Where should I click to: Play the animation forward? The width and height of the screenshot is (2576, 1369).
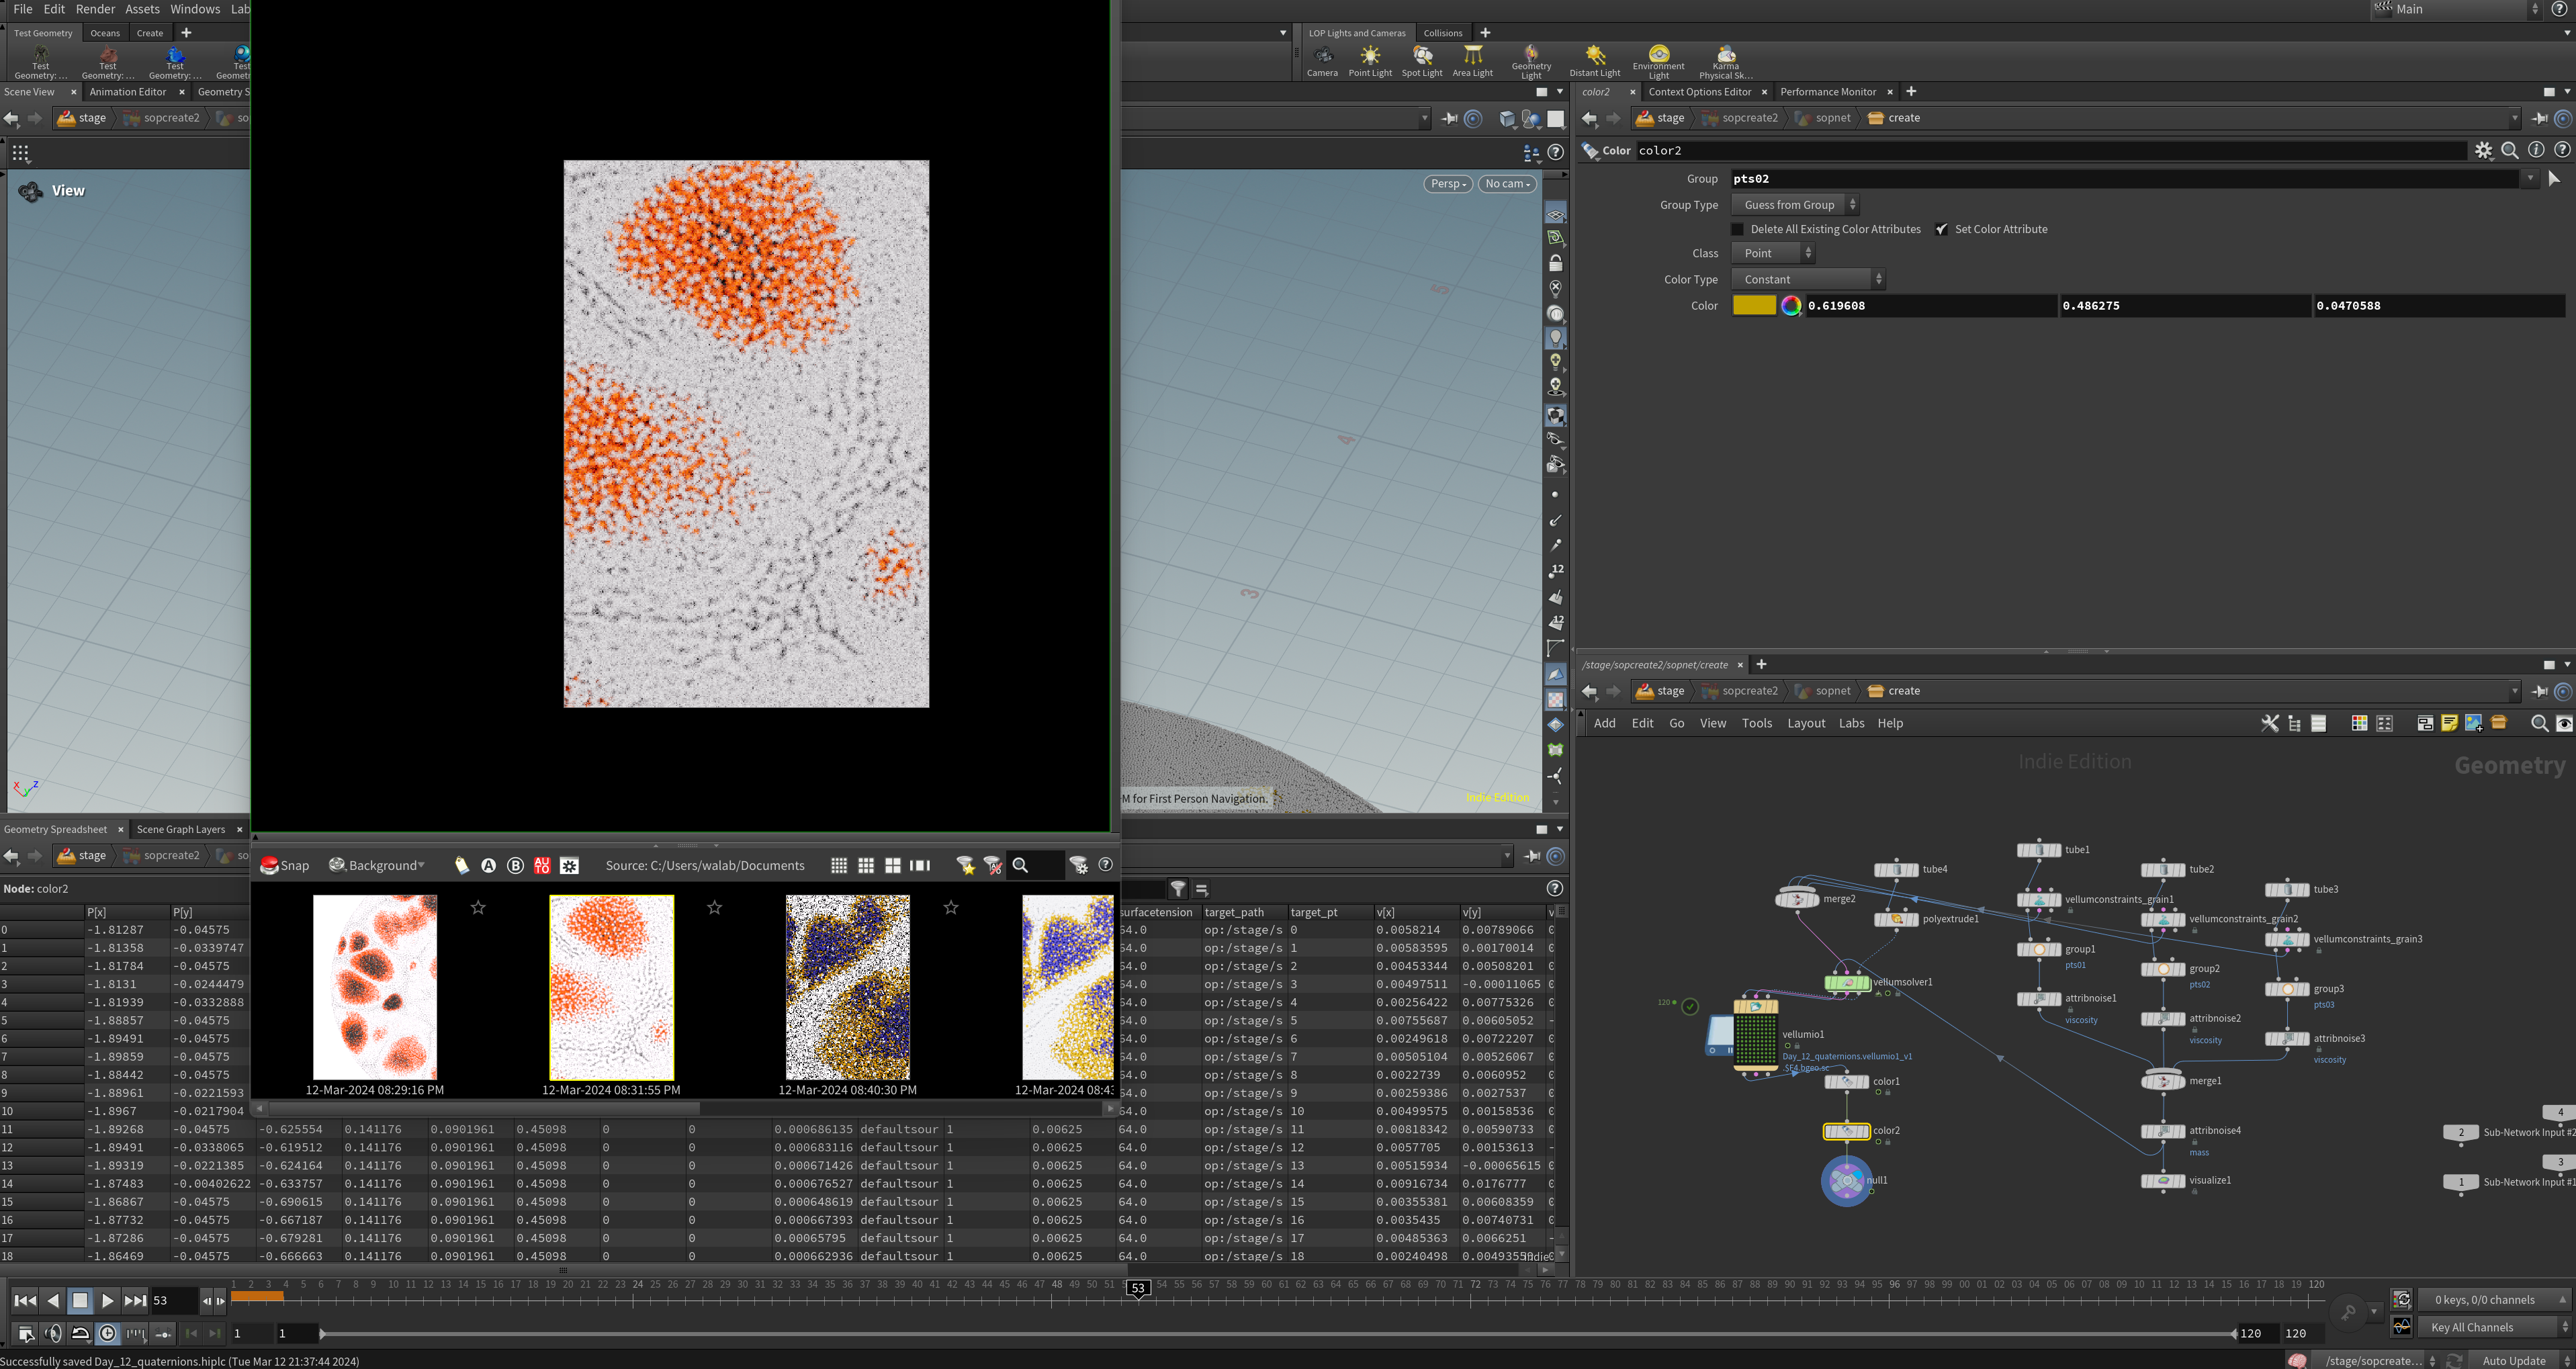[107, 1301]
